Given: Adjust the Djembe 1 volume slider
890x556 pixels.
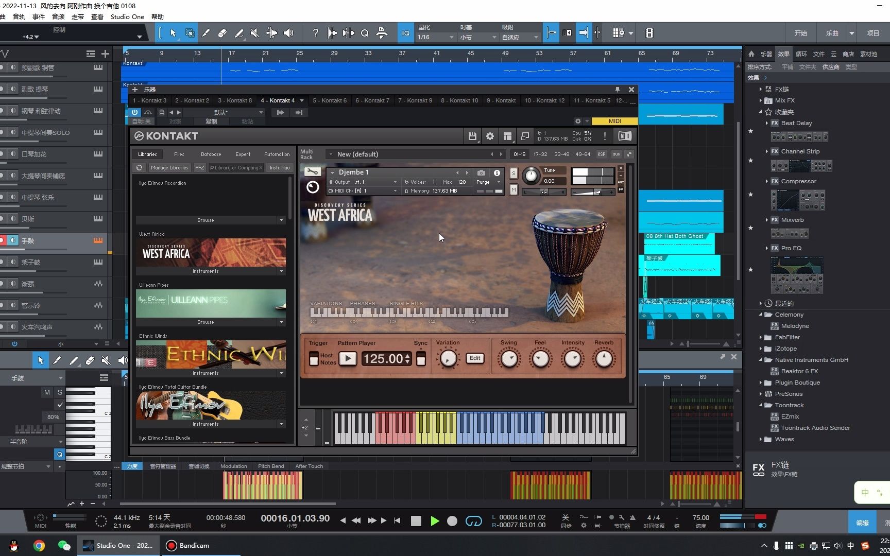Looking at the screenshot, I should coord(594,192).
